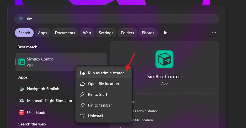Viewport: 246px width, 128px height.
Task: Click the Navigraph Simlink app icon
Action: tap(22, 89)
